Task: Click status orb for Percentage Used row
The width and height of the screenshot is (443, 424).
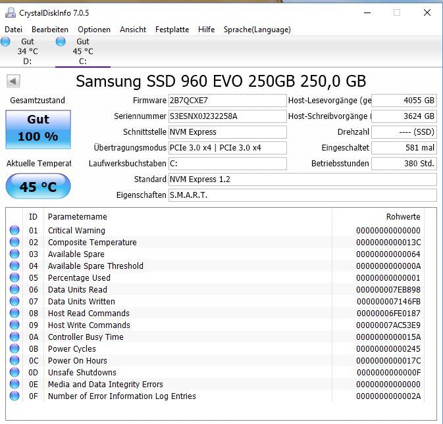Action: pos(14,277)
